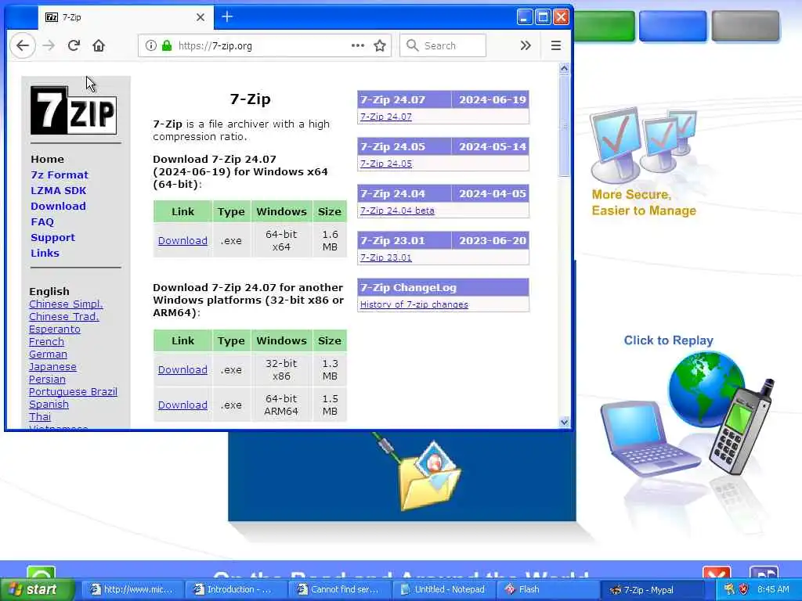Switch language to Persian
The height and width of the screenshot is (601, 802).
[x=47, y=380]
